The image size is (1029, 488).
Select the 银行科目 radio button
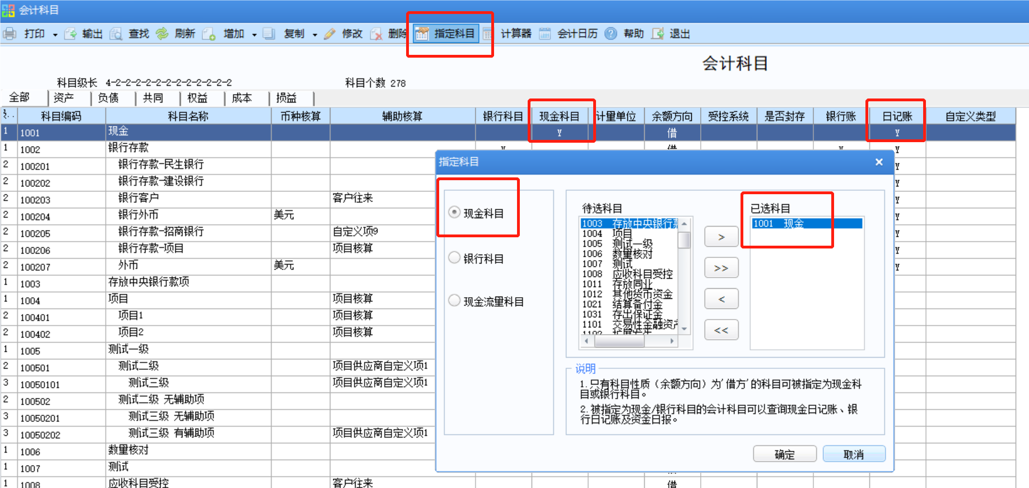(x=455, y=257)
